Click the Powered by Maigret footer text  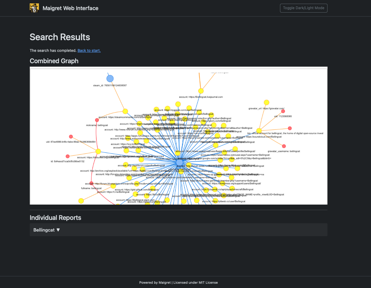coord(179,282)
